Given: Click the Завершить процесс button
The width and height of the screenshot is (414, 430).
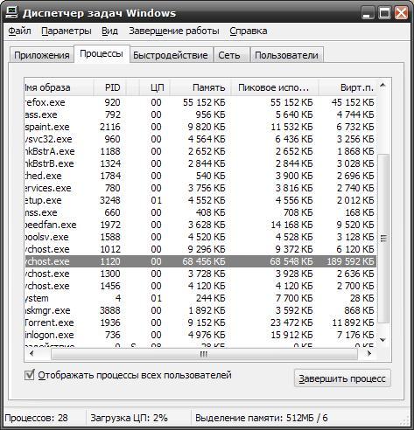Looking at the screenshot, I should point(342,378).
